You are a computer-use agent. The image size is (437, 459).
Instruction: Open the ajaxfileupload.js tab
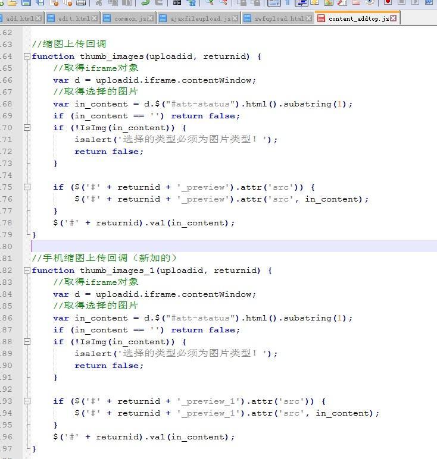[x=199, y=18]
